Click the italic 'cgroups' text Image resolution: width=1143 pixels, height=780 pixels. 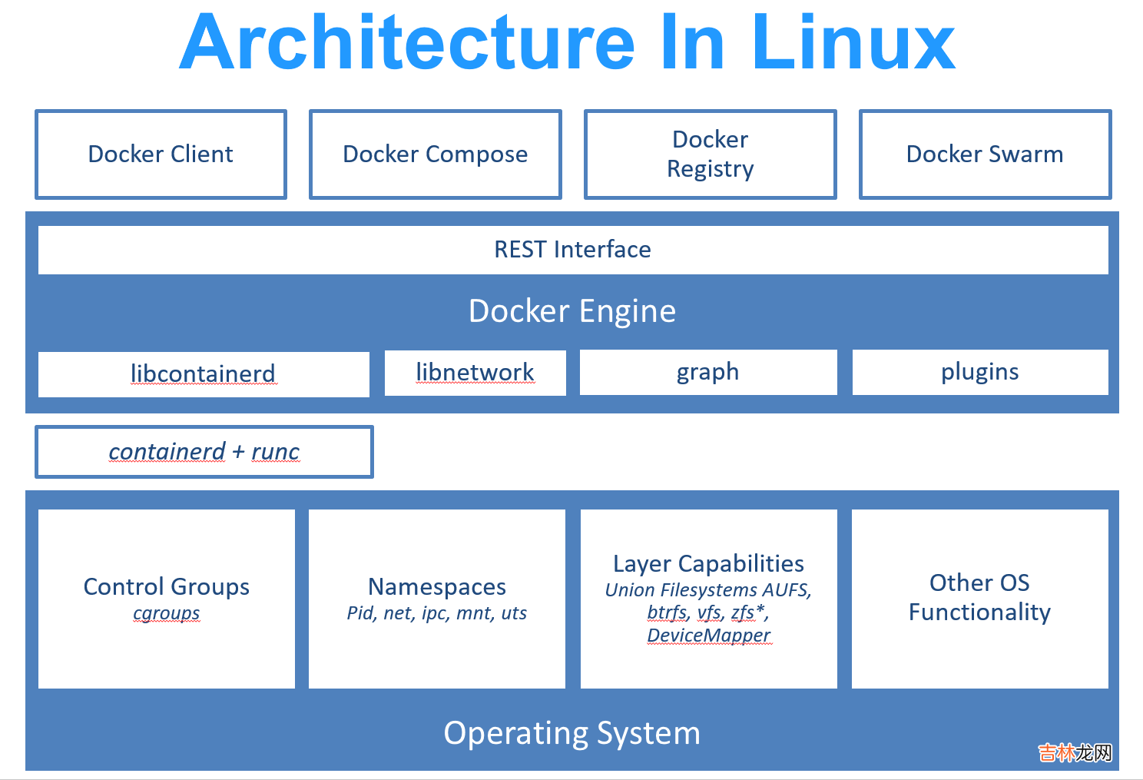[x=167, y=613]
